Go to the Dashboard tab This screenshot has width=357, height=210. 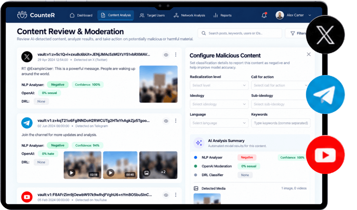pyautogui.click(x=81, y=15)
